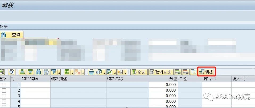Viewport: 255px width, 108px height.
Task: Click the 选择 column header
Action: coord(5,79)
